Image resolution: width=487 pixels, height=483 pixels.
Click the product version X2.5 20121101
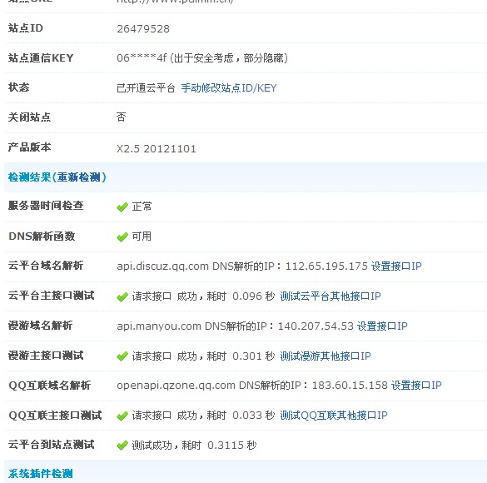[157, 149]
